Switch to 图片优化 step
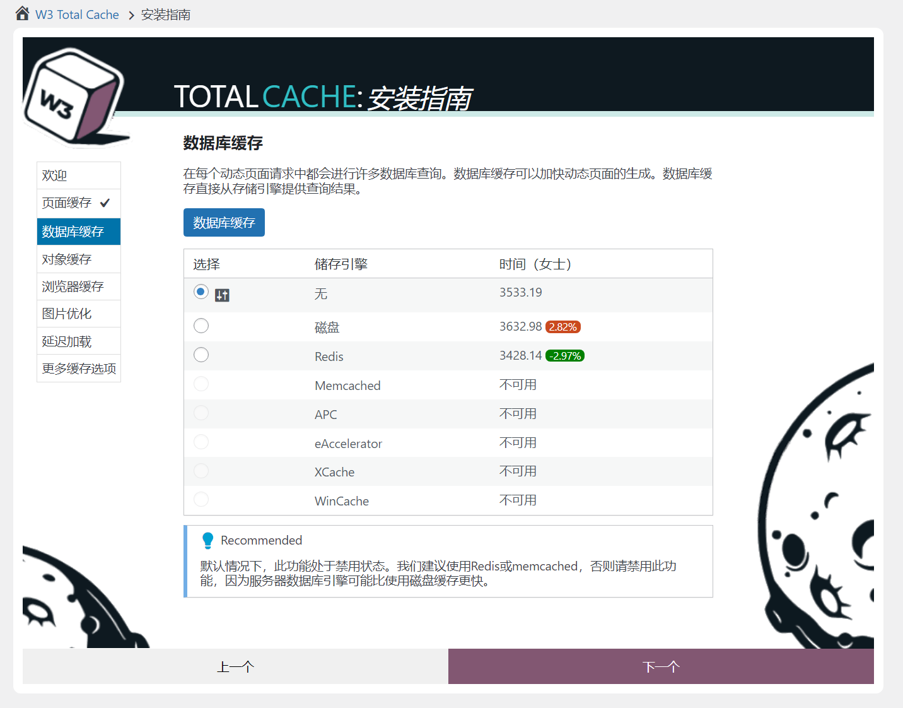Image resolution: width=903 pixels, height=708 pixels. pyautogui.click(x=78, y=314)
